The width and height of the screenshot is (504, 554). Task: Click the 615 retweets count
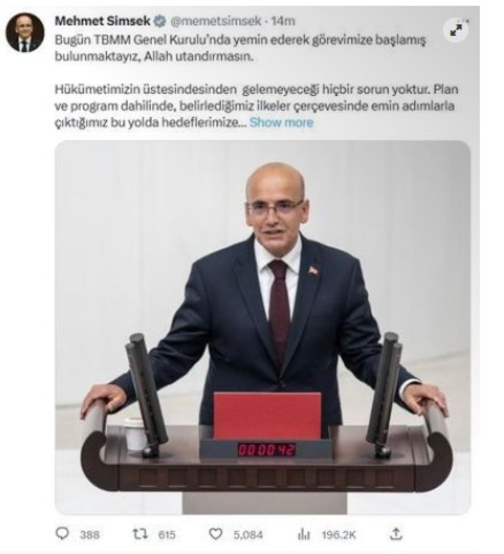(x=167, y=534)
